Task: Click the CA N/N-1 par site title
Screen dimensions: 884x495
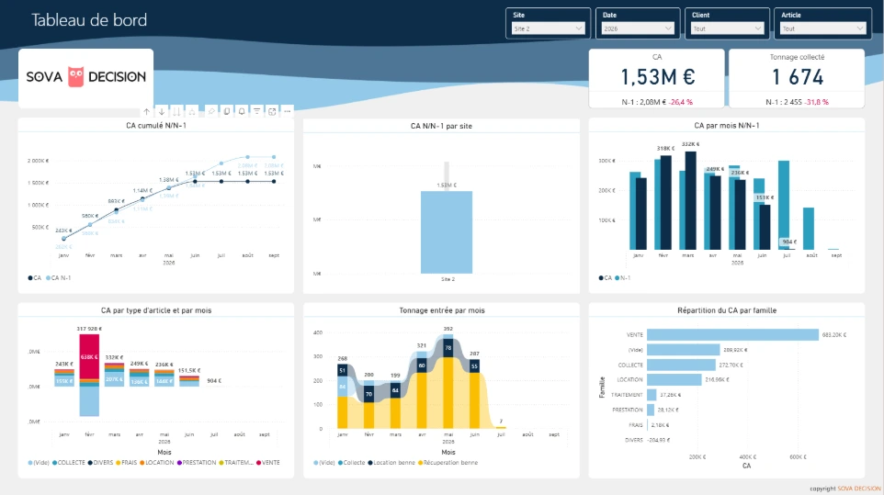Action: coord(441,126)
